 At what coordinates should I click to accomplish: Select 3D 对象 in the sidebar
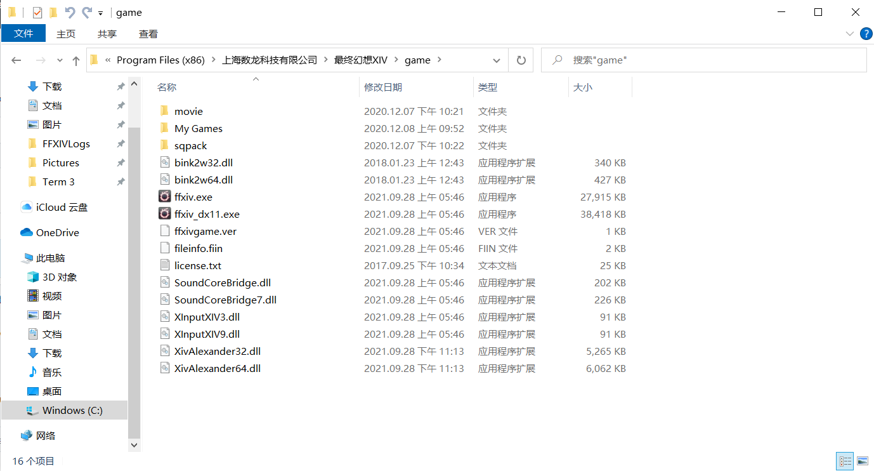pos(52,277)
